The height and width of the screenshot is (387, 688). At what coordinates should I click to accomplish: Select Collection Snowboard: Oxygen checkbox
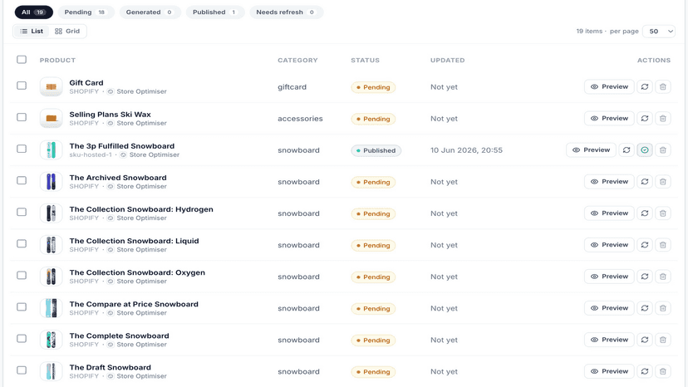(22, 275)
